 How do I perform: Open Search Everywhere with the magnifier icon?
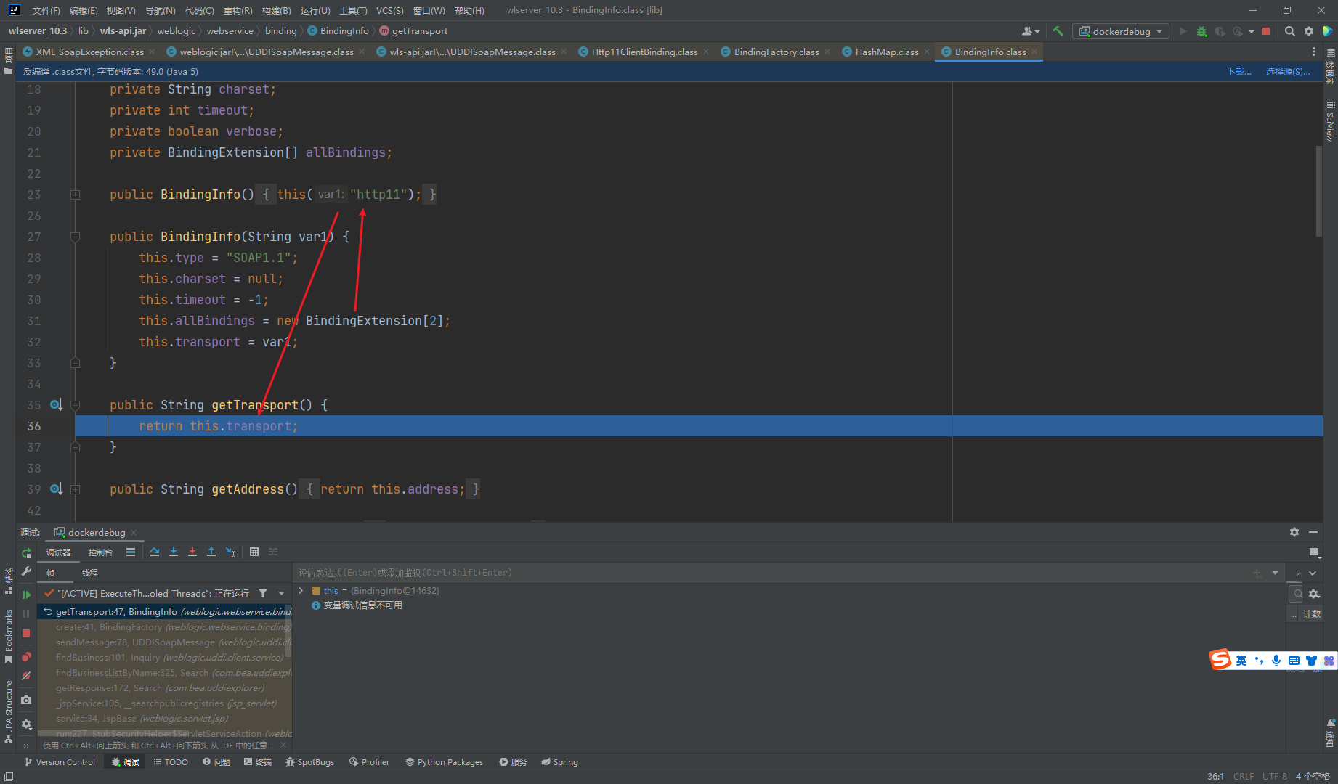[x=1290, y=31]
